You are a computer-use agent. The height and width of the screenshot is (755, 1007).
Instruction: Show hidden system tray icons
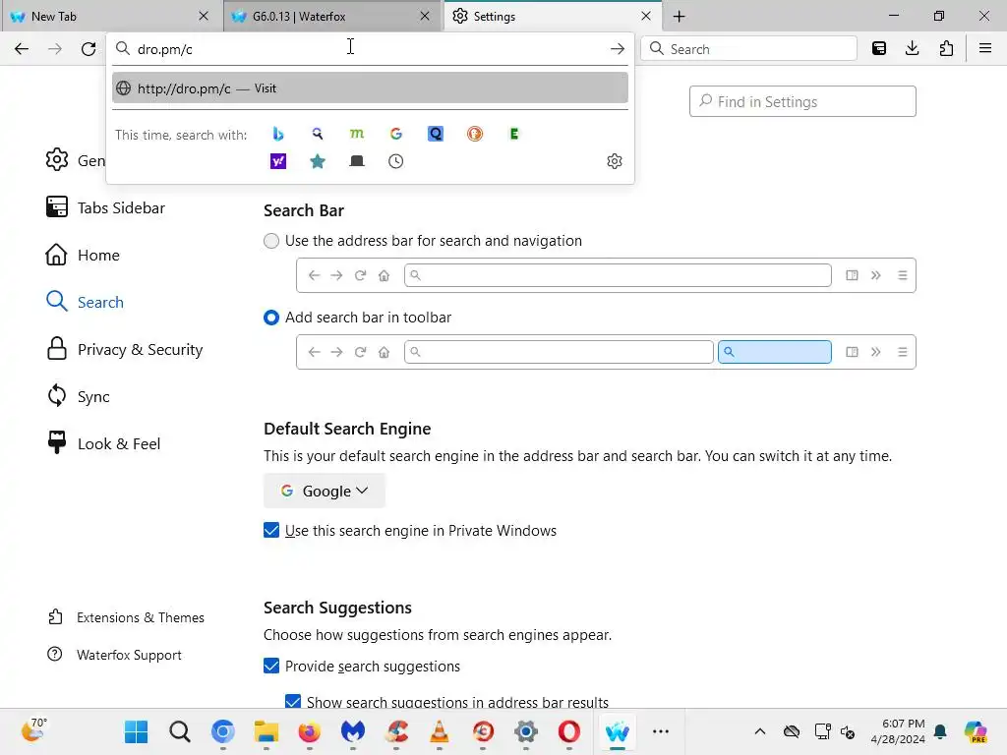point(760,731)
